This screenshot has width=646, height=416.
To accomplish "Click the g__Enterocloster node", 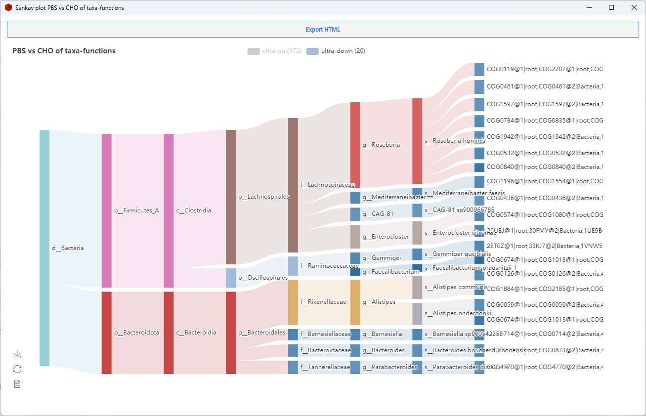I will (x=355, y=237).
